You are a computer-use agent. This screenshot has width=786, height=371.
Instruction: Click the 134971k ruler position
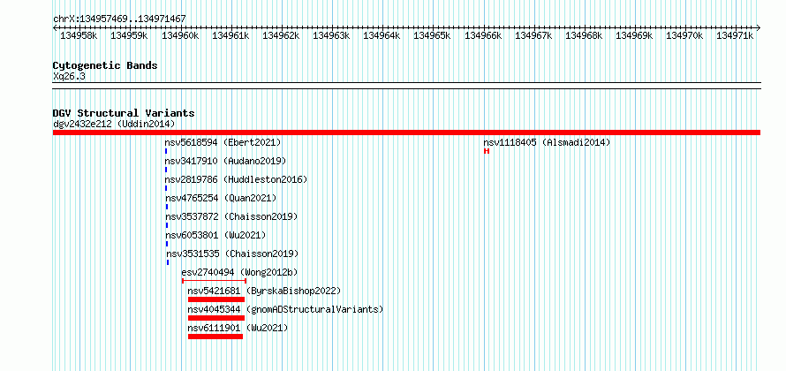click(x=736, y=35)
